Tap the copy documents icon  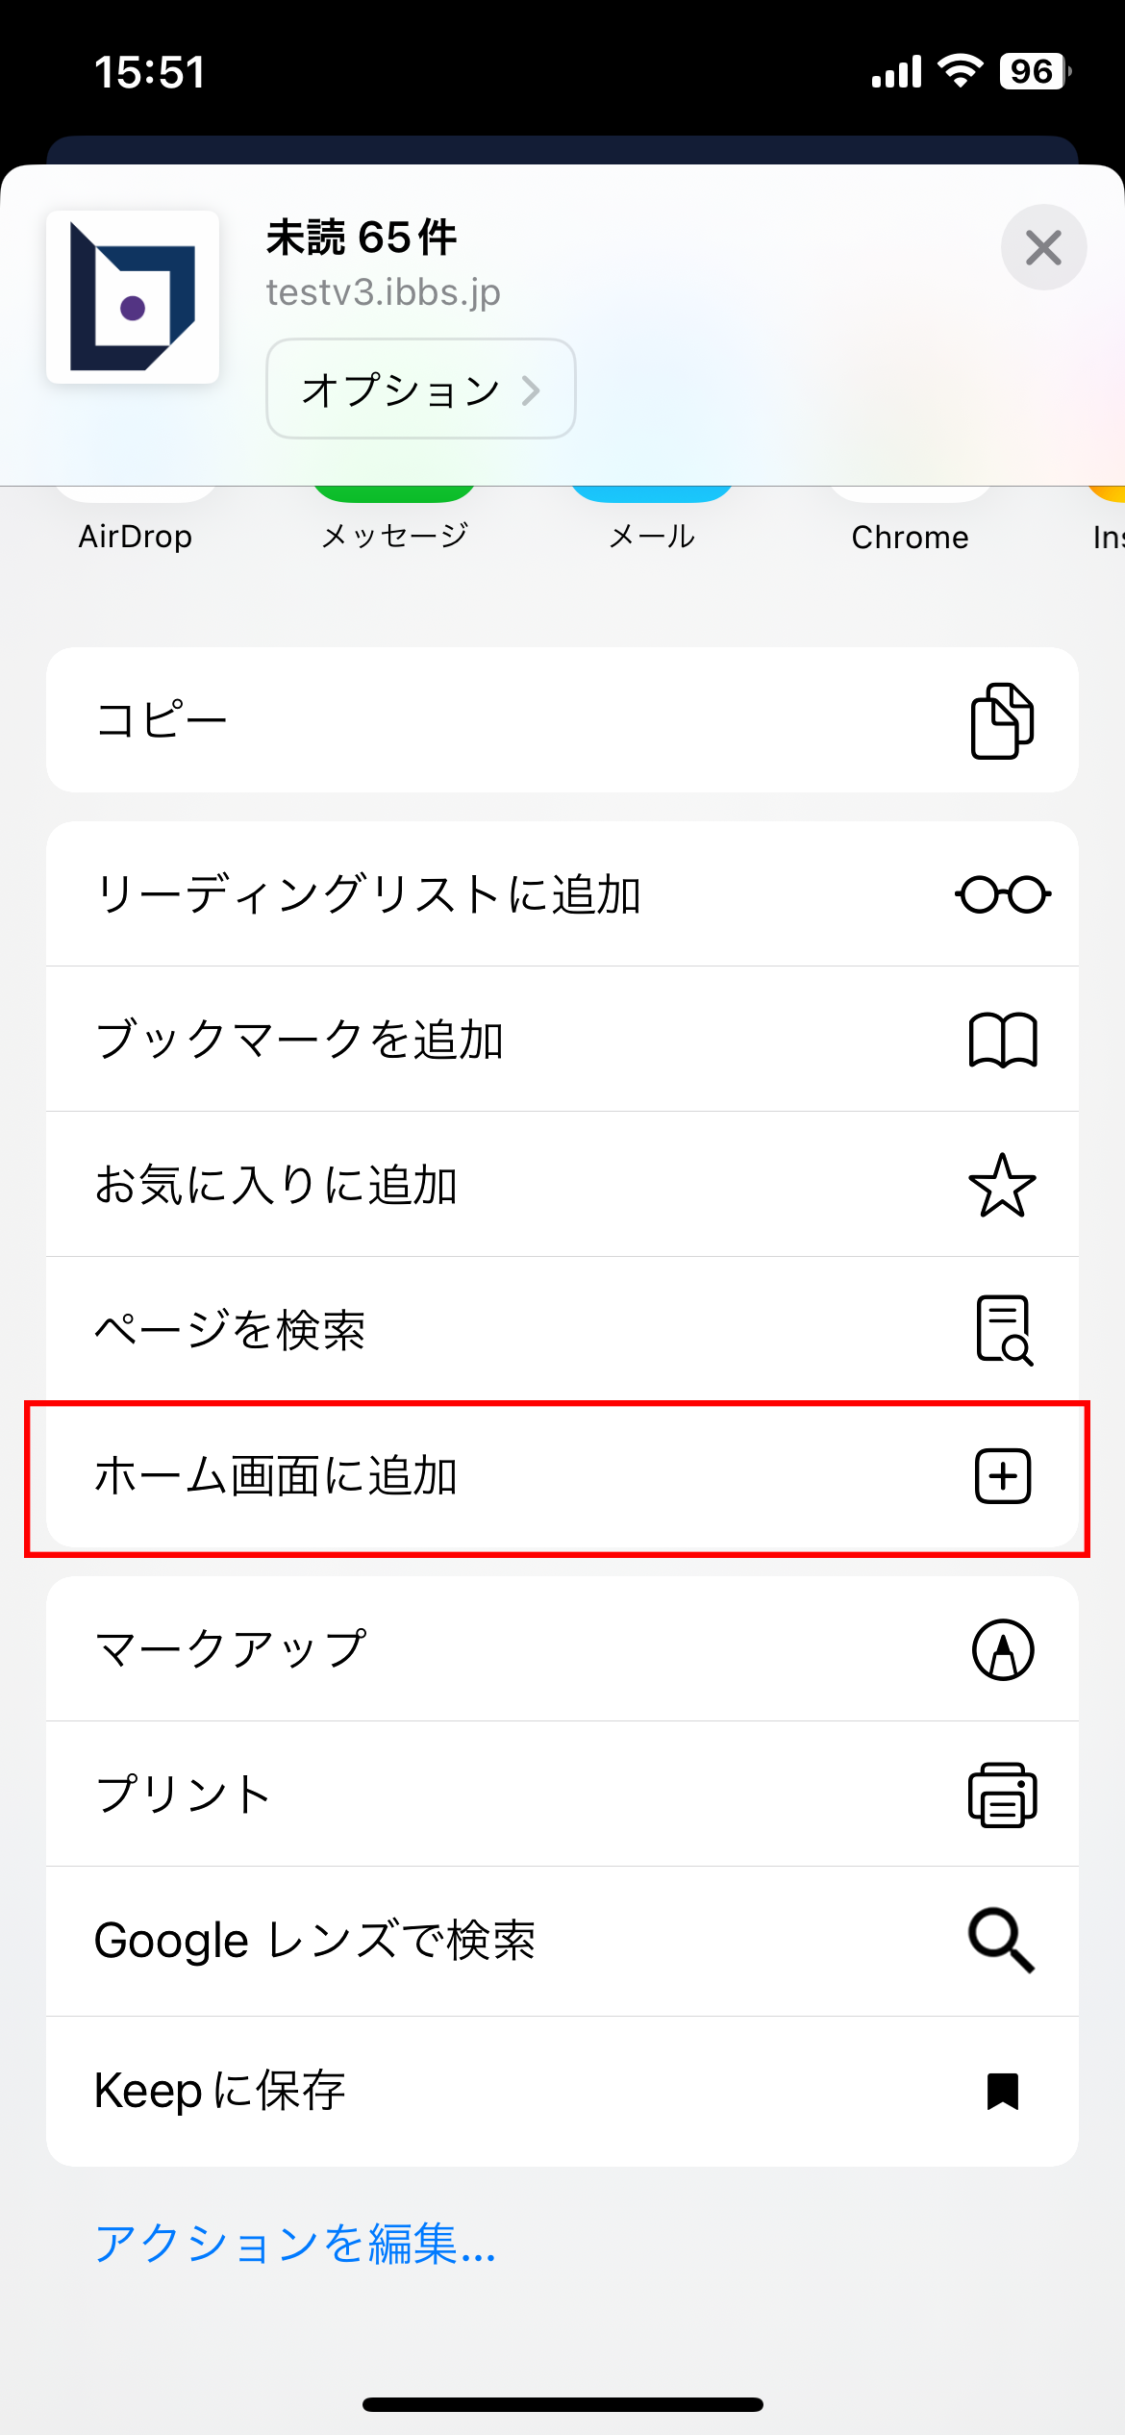click(1002, 720)
